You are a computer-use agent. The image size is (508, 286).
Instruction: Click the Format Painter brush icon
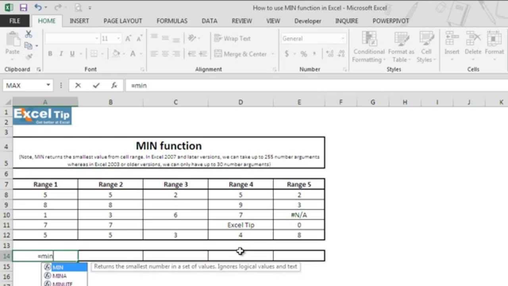click(28, 56)
